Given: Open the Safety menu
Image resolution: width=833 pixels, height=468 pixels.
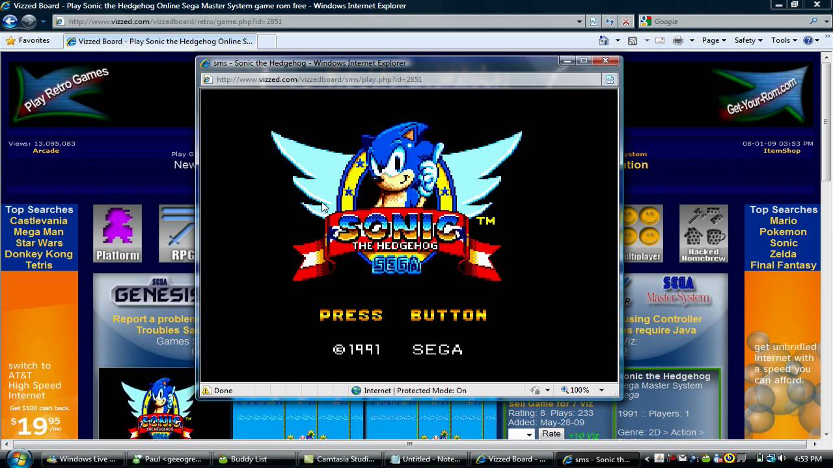Looking at the screenshot, I should [748, 40].
